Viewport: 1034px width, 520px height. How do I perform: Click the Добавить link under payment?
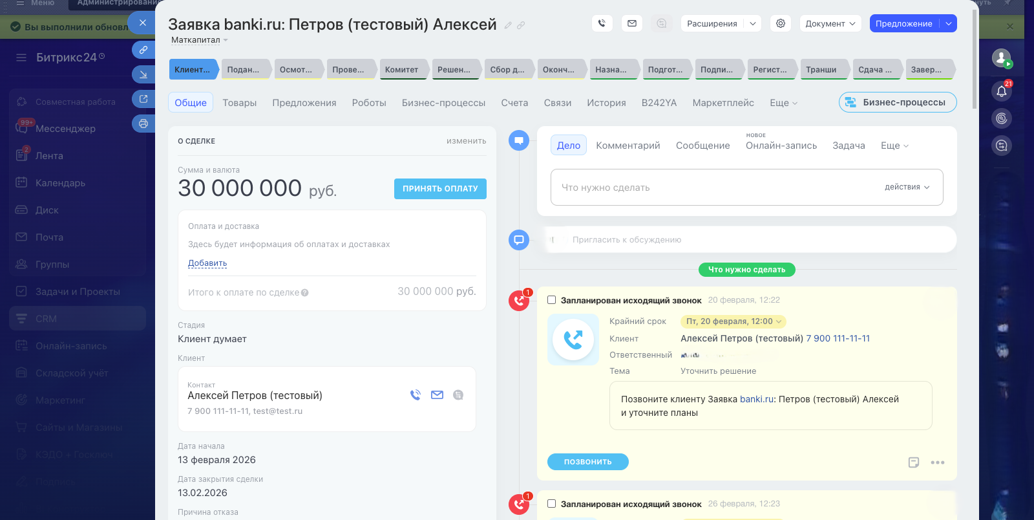[207, 263]
